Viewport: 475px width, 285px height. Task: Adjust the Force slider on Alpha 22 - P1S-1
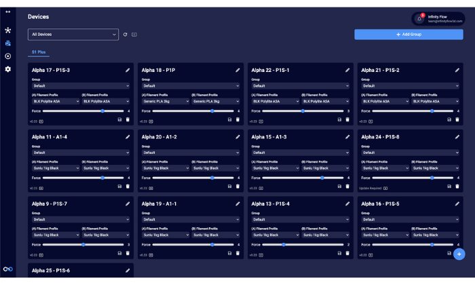303,111
